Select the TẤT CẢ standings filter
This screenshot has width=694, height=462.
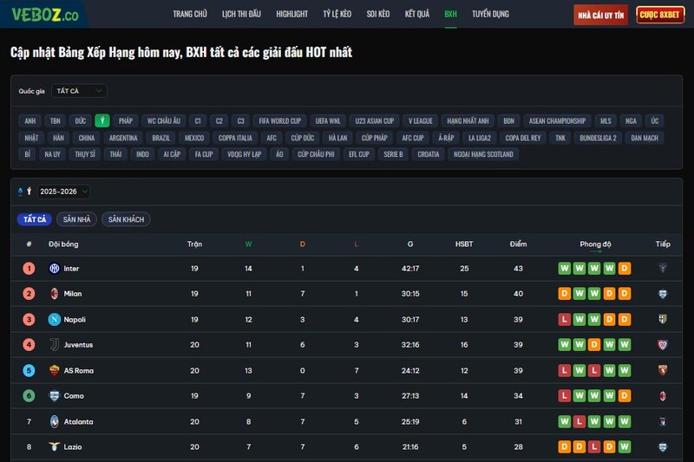click(x=36, y=219)
